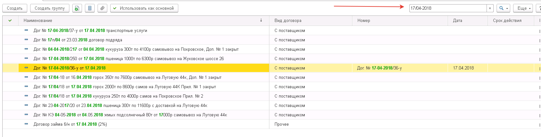Click Использовать как основной button
This screenshot has width=541, height=137.
point(144,8)
